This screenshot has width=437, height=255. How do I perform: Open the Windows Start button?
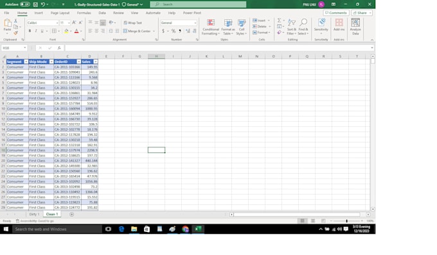click(x=6, y=229)
